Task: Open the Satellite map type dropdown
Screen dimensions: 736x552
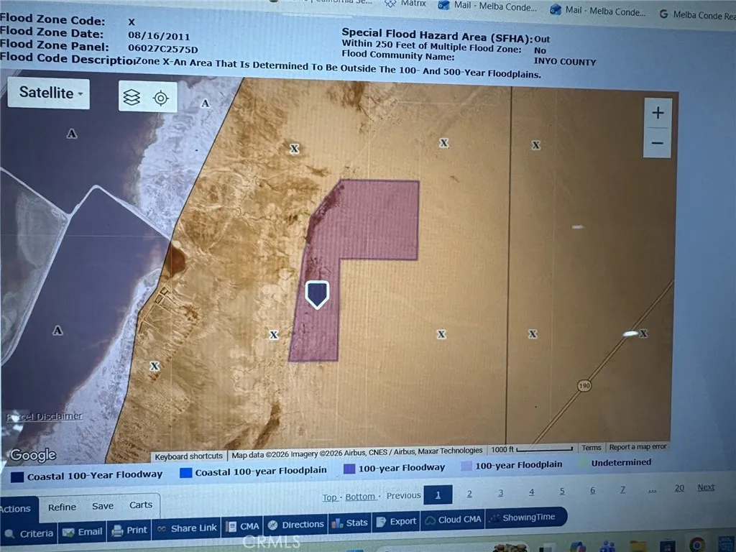Action: click(x=49, y=93)
